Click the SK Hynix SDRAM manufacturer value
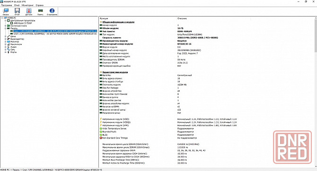 181,60
